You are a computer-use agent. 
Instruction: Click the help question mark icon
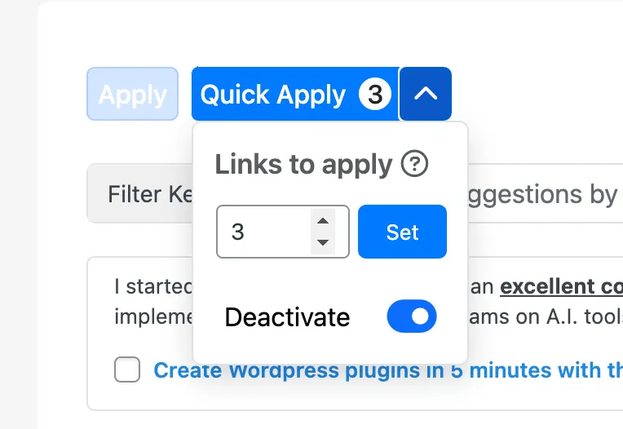[x=414, y=165]
